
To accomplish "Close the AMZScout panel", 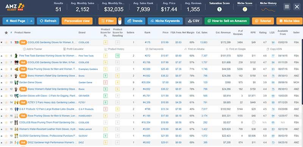I will [297, 7].
